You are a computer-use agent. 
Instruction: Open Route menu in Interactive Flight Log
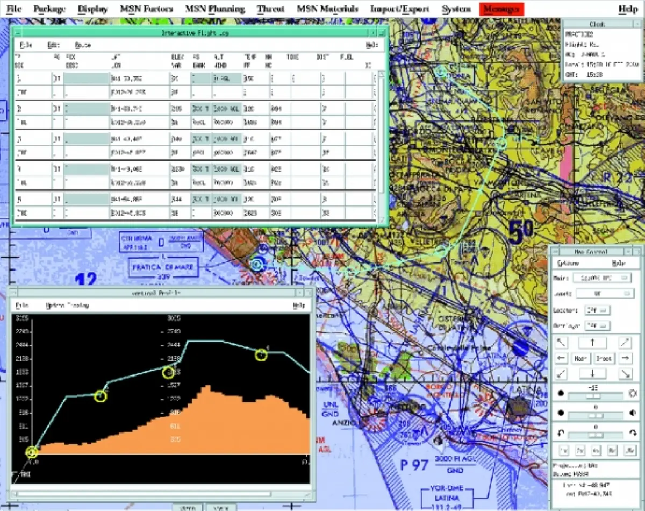(x=83, y=46)
